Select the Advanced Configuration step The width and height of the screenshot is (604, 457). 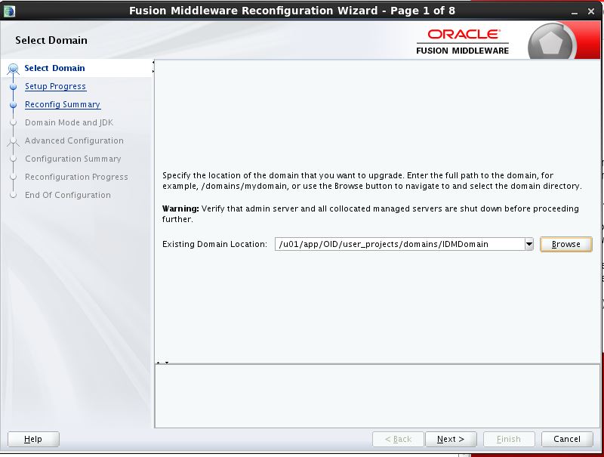click(x=74, y=140)
